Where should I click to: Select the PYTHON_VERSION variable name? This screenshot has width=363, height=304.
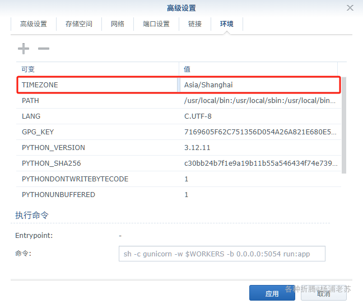pos(53,148)
